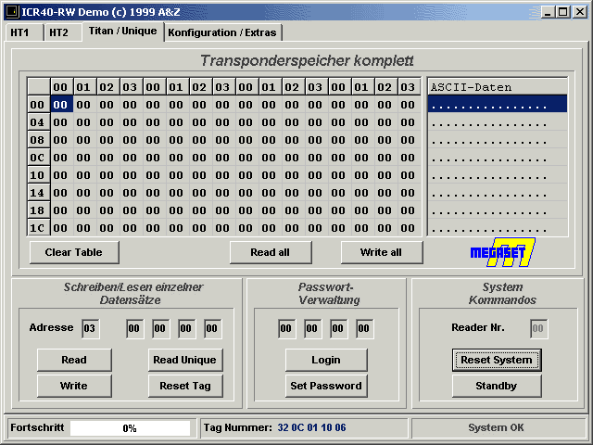The width and height of the screenshot is (593, 445).
Task: Click the third data byte field next to Adresse
Action: 187,328
